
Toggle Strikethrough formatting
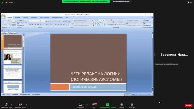coord(38,25)
